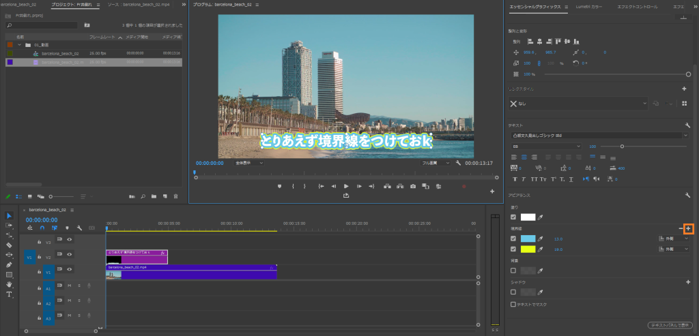Step forward one frame

[359, 186]
